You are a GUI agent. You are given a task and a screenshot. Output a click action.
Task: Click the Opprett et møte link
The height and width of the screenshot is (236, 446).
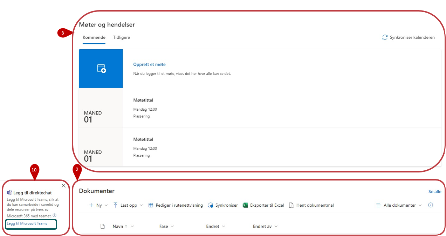[149, 65]
